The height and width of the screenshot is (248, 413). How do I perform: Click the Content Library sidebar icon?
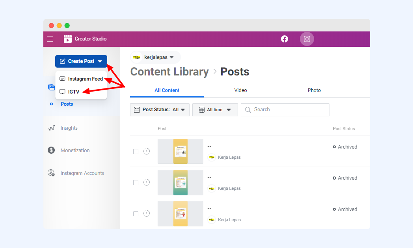51,87
